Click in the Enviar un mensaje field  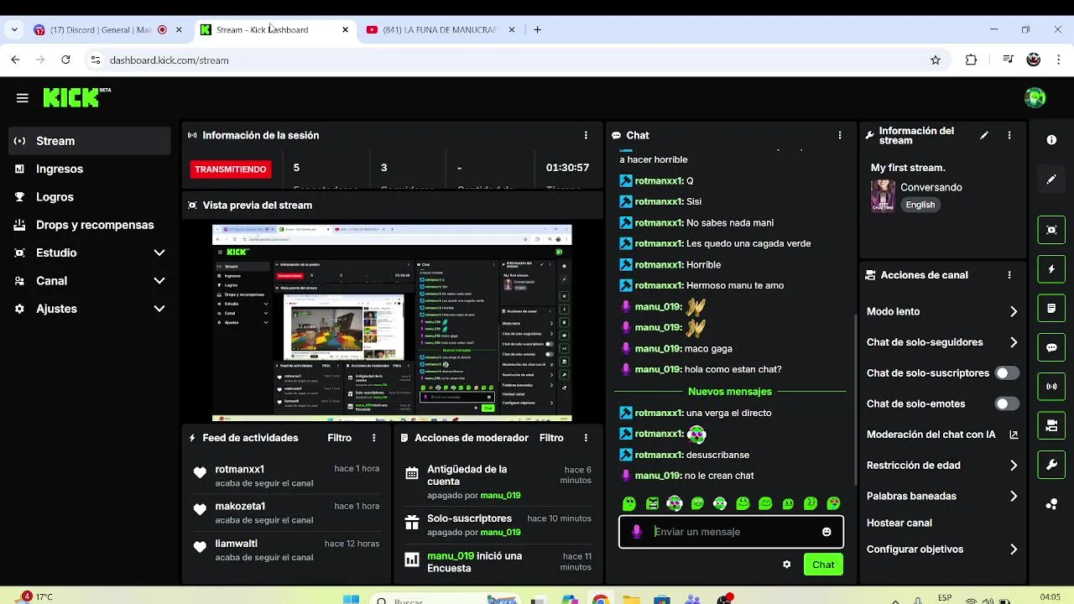pyautogui.click(x=731, y=532)
